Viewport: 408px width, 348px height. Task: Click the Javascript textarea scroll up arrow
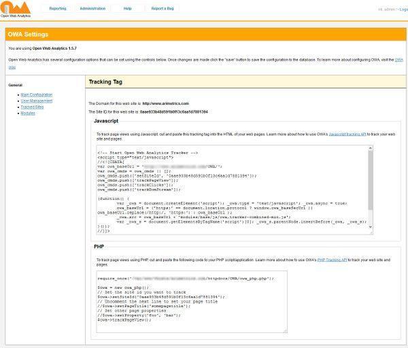(x=371, y=148)
